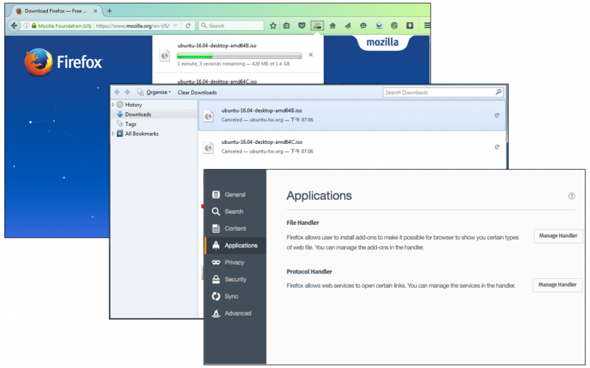Expand the All Bookmarks tree node
The height and width of the screenshot is (368, 590).
pos(113,133)
